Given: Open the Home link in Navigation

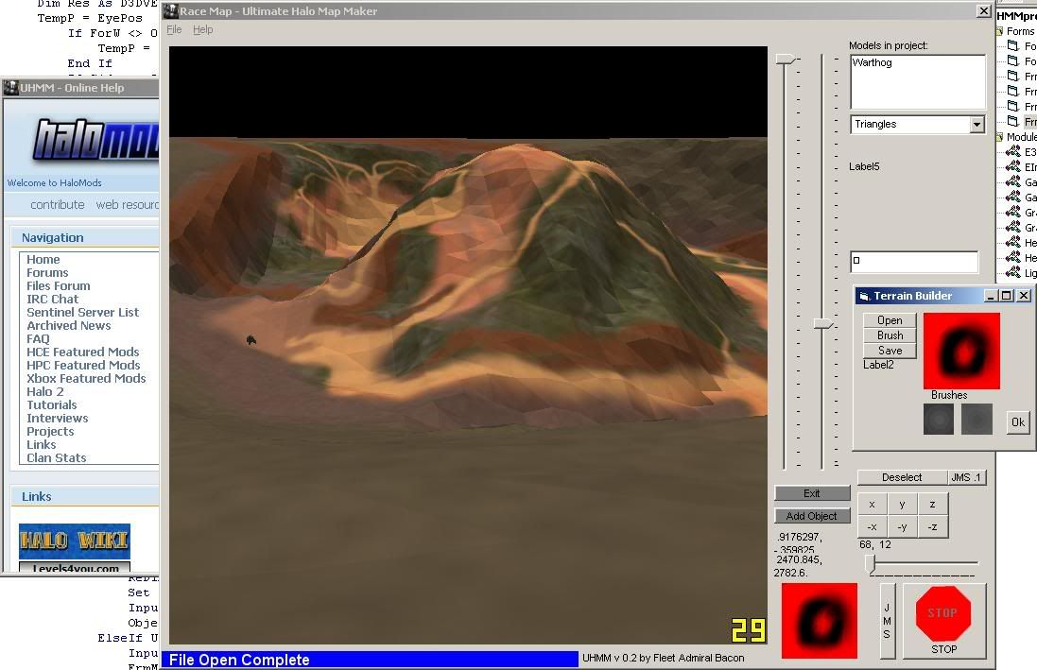Looking at the screenshot, I should [x=43, y=259].
